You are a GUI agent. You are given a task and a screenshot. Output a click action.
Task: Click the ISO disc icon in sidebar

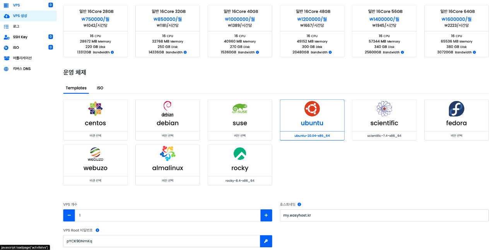6,48
